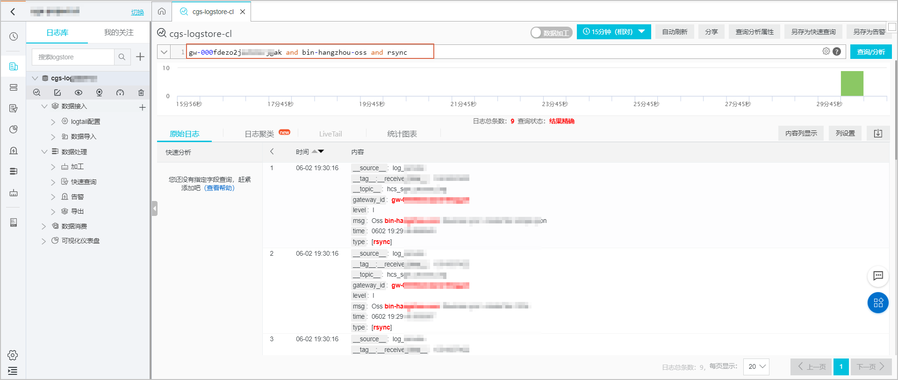Expand the 可视化仪表盘 node
This screenshot has height=380, width=898.
click(43, 241)
